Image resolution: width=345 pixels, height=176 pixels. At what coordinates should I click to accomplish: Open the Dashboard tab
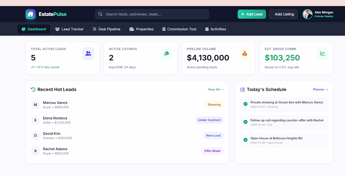(x=34, y=29)
